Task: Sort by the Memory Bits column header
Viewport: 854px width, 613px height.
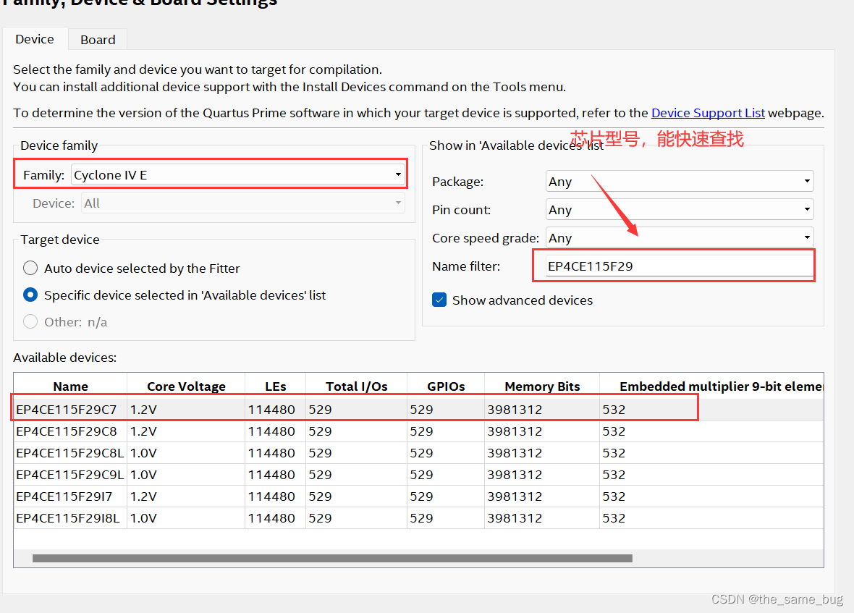Action: 542,386
